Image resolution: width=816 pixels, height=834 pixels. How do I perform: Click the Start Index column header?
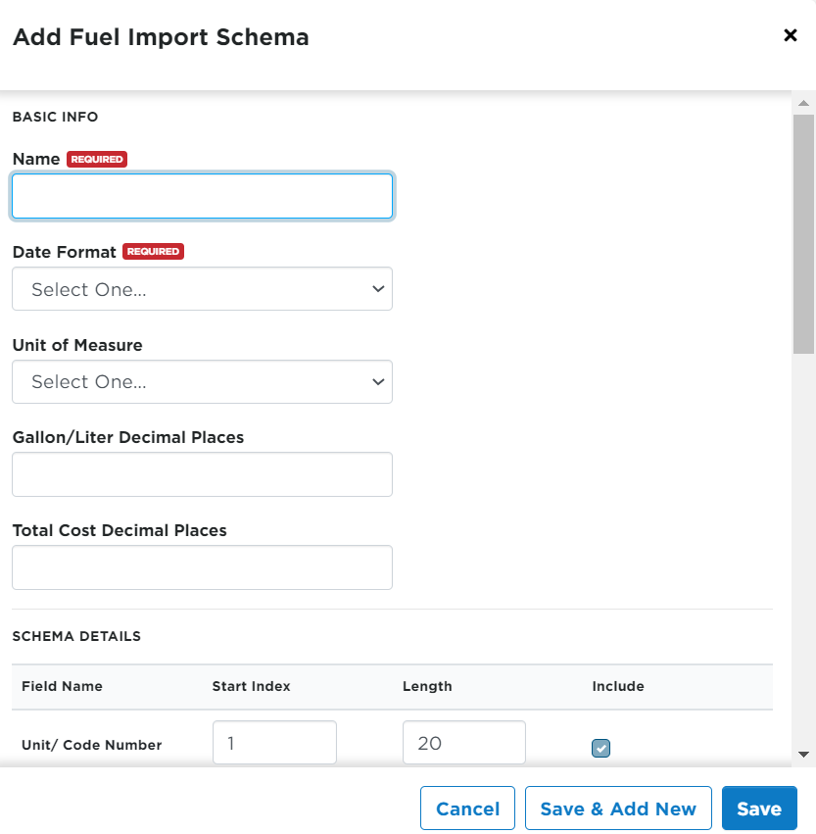pyautogui.click(x=251, y=686)
